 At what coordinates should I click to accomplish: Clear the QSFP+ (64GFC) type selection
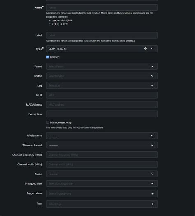click(x=146, y=49)
